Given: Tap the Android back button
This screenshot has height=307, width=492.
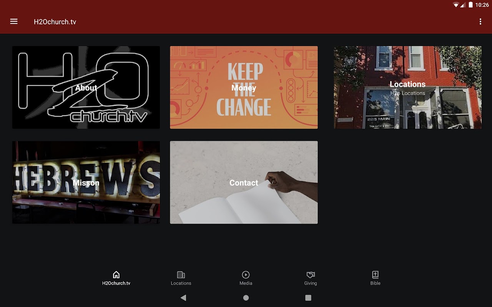Looking at the screenshot, I should click(183, 297).
